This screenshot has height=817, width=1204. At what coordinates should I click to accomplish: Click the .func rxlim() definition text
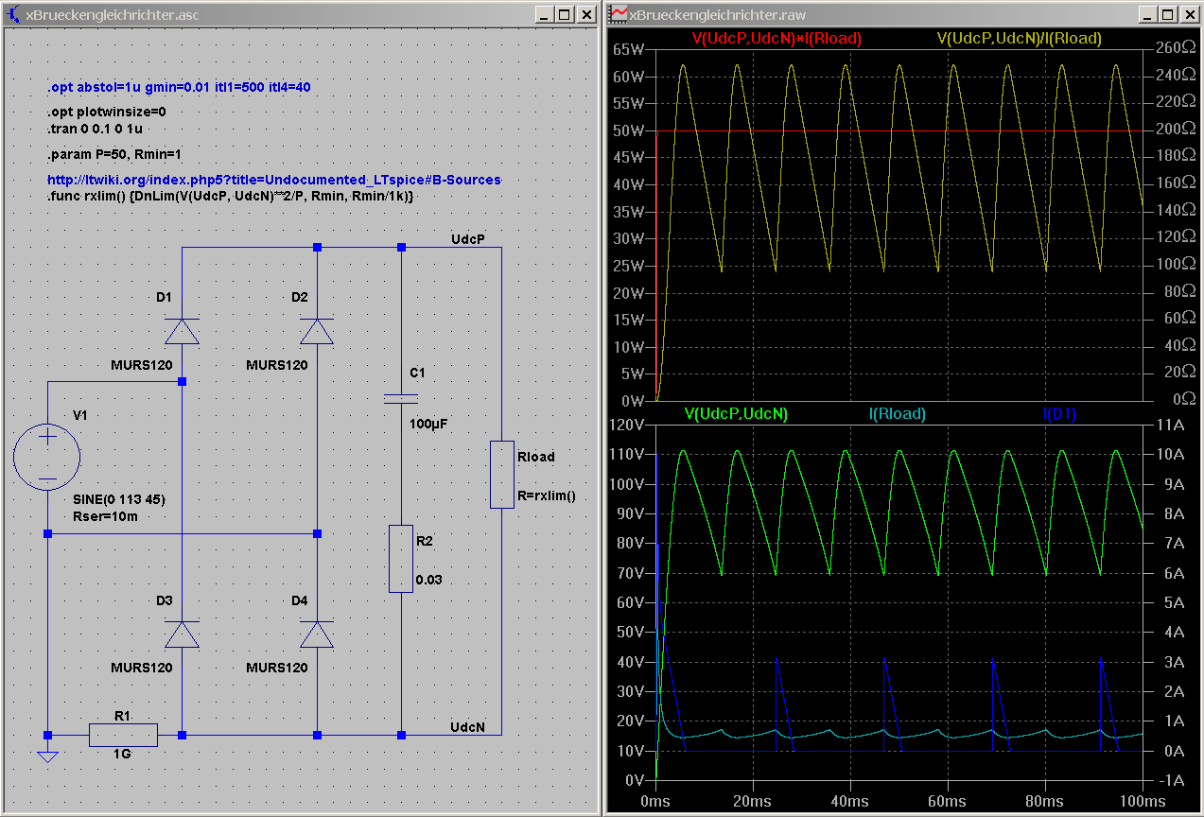pos(231,196)
